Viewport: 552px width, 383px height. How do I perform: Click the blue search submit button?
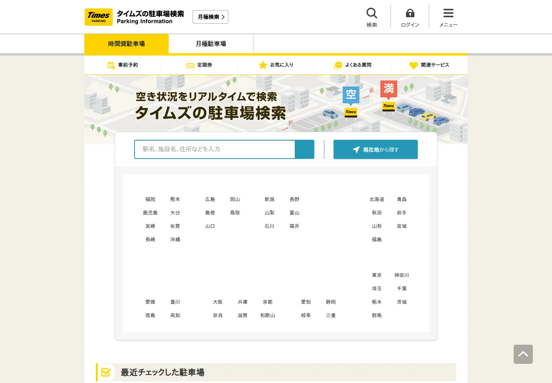[305, 149]
